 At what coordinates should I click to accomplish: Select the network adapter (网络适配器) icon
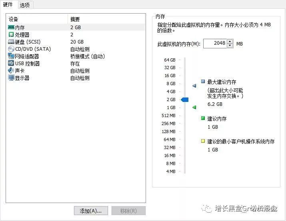point(11,56)
